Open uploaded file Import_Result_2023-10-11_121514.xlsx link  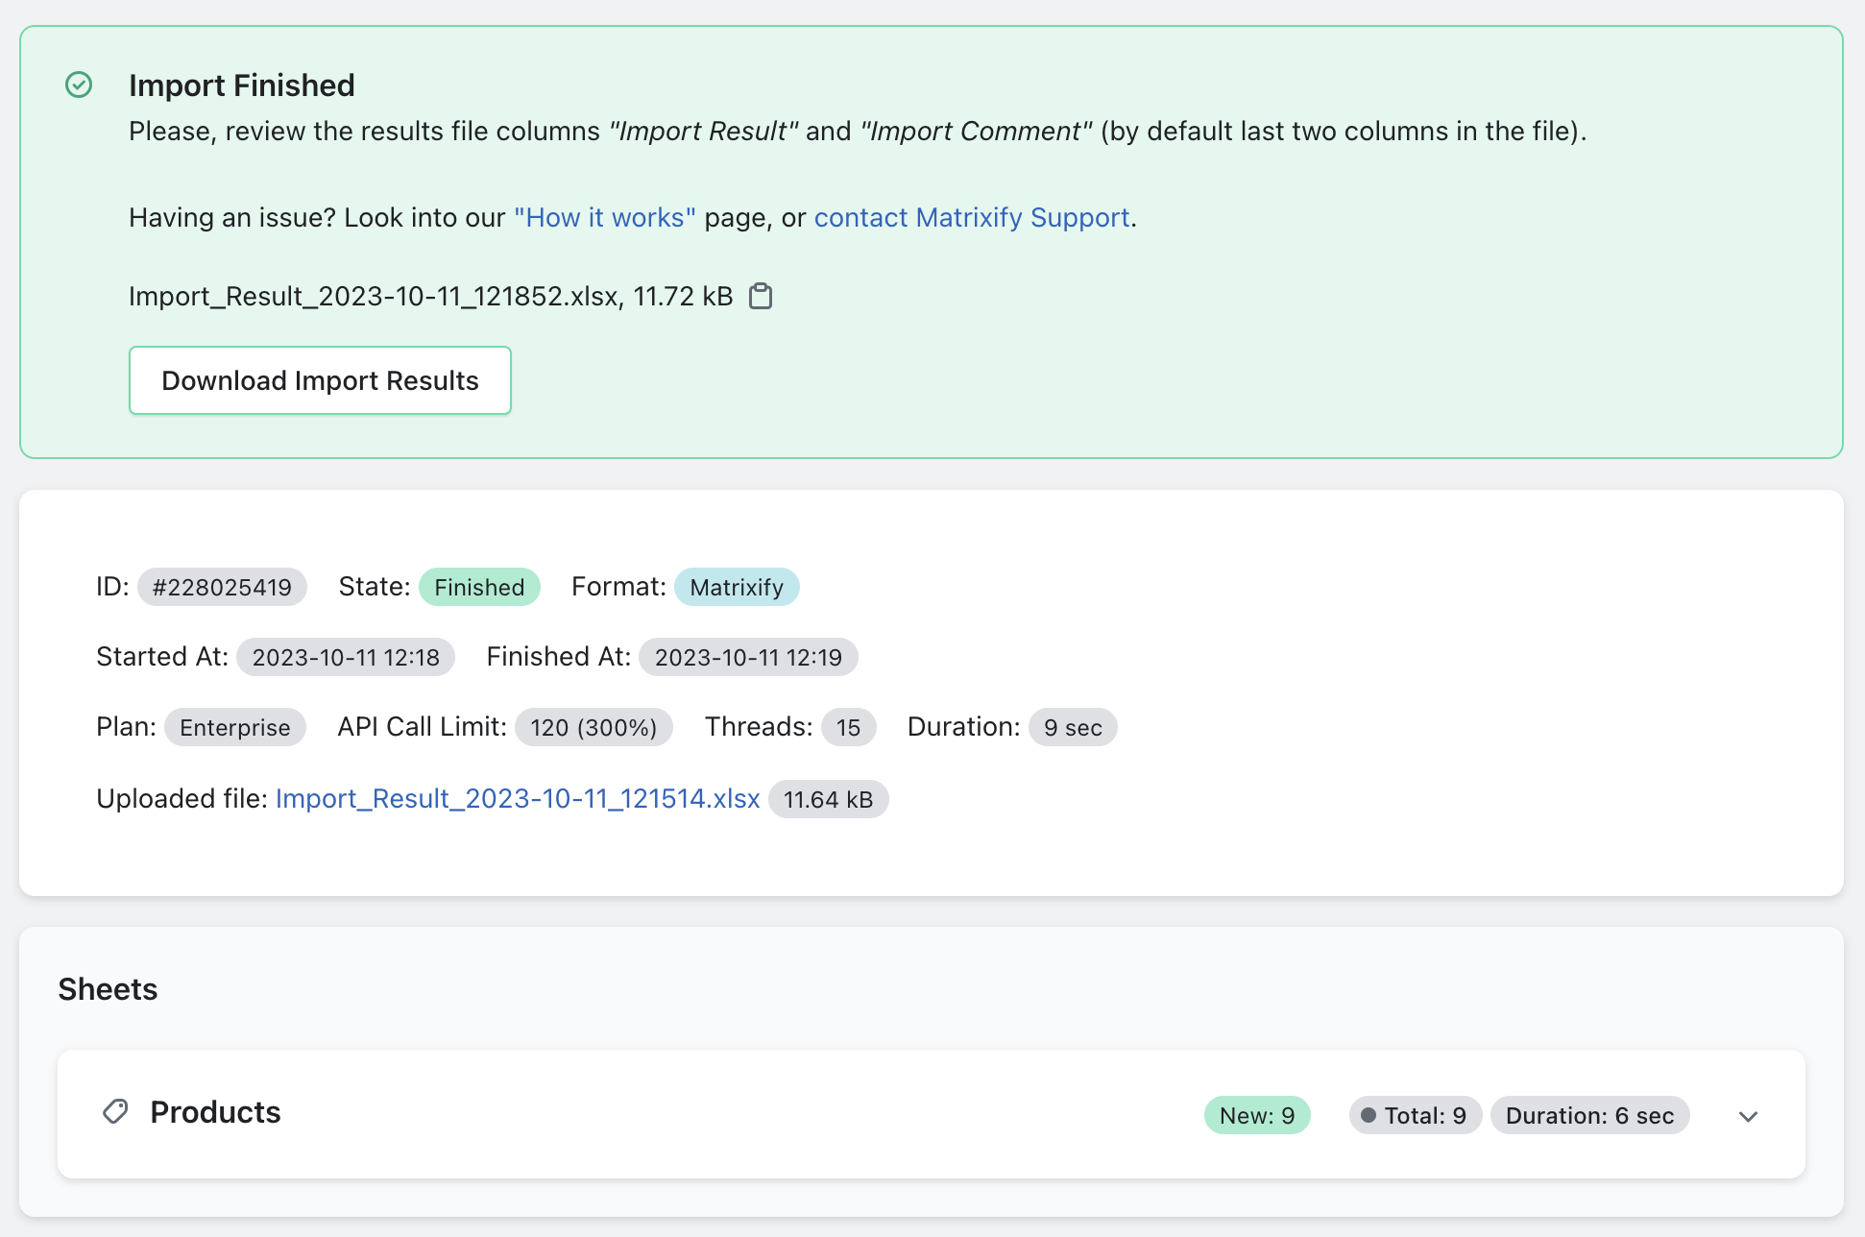click(518, 799)
